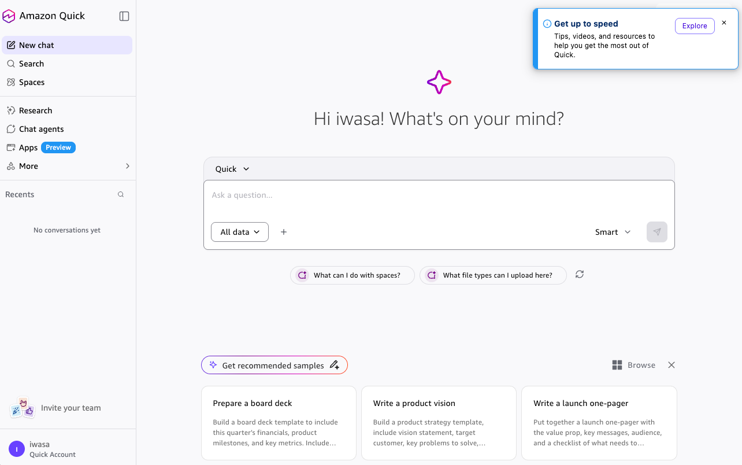
Task: Click the search icon in Recents
Action: coord(121,195)
